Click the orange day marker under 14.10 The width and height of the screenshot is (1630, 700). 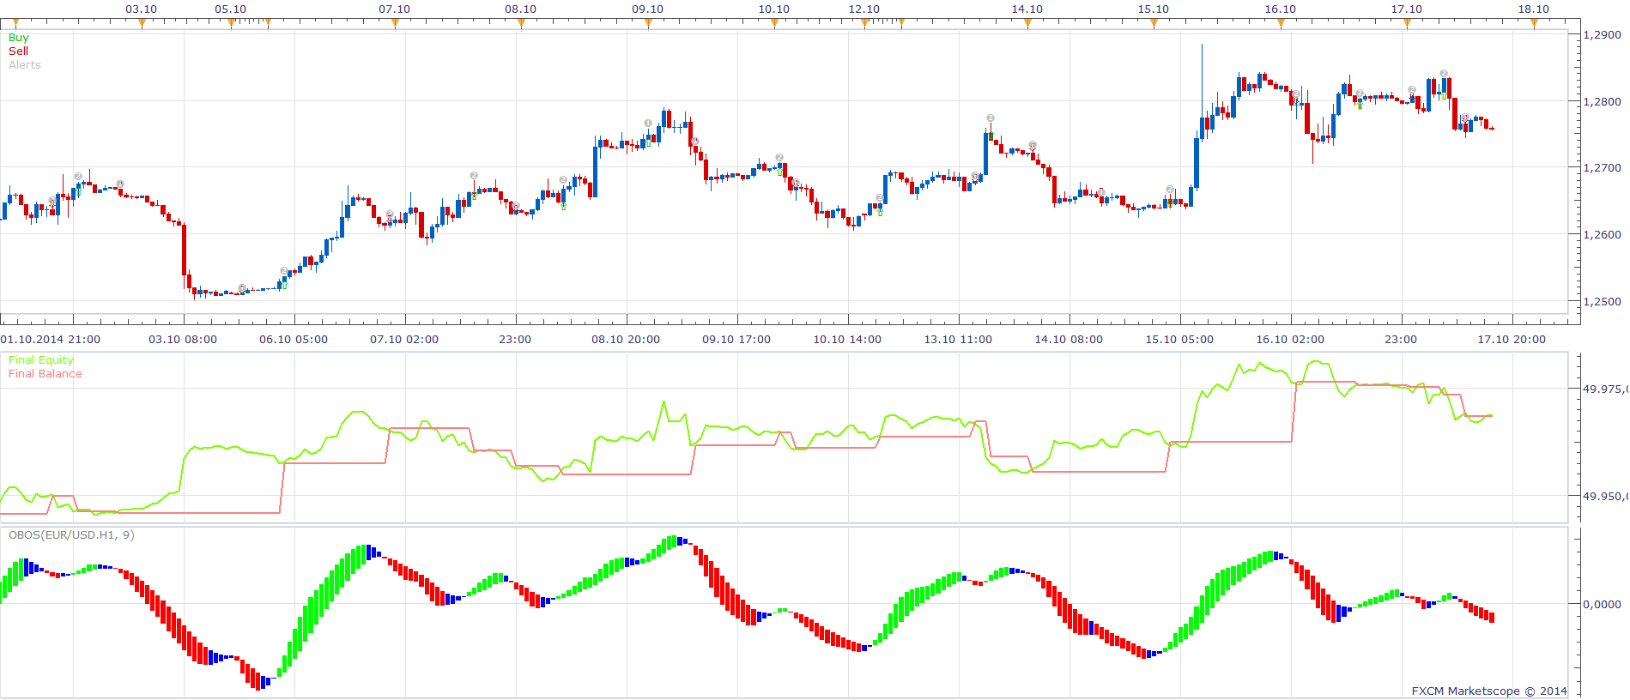(x=1027, y=24)
